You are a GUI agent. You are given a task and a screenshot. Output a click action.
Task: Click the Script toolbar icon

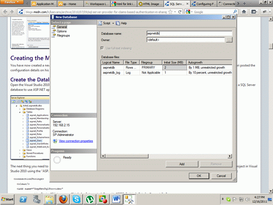[100, 23]
